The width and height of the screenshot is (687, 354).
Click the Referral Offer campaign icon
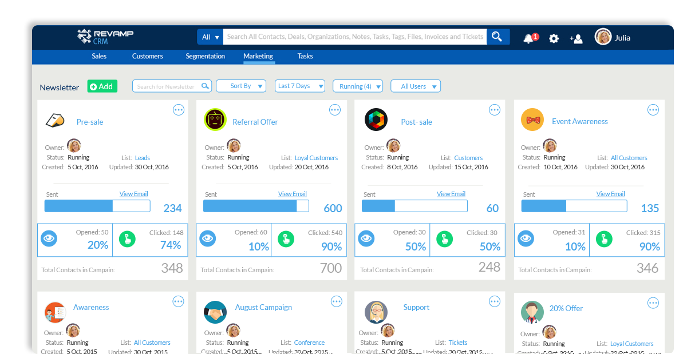(x=215, y=120)
